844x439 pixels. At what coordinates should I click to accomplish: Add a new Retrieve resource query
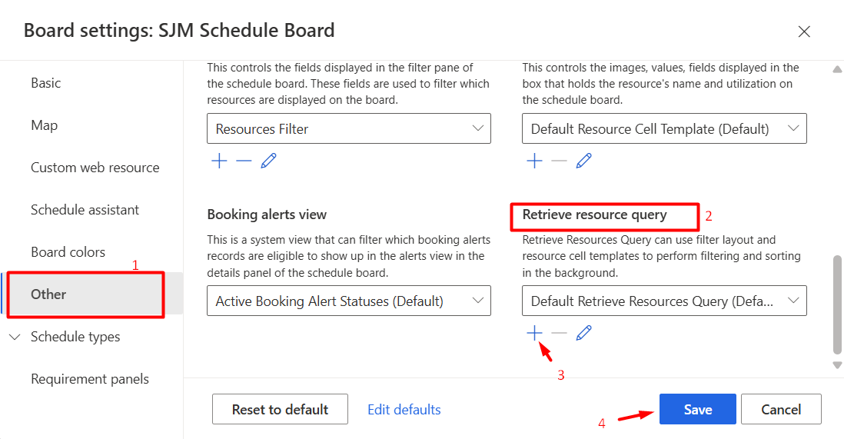(534, 333)
